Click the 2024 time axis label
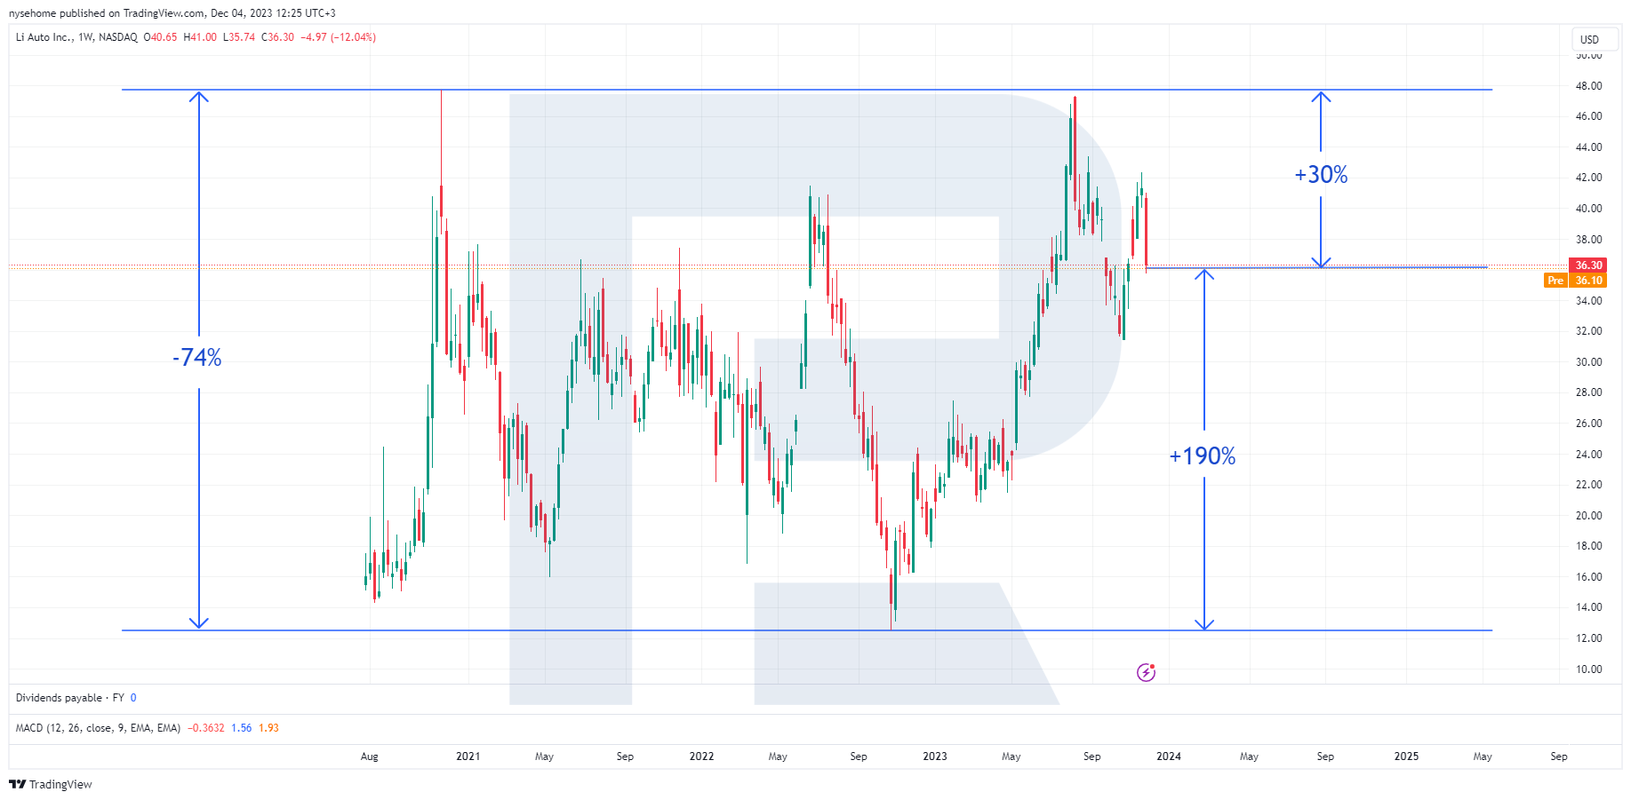Viewport: 1631px width, 800px height. click(x=1169, y=756)
